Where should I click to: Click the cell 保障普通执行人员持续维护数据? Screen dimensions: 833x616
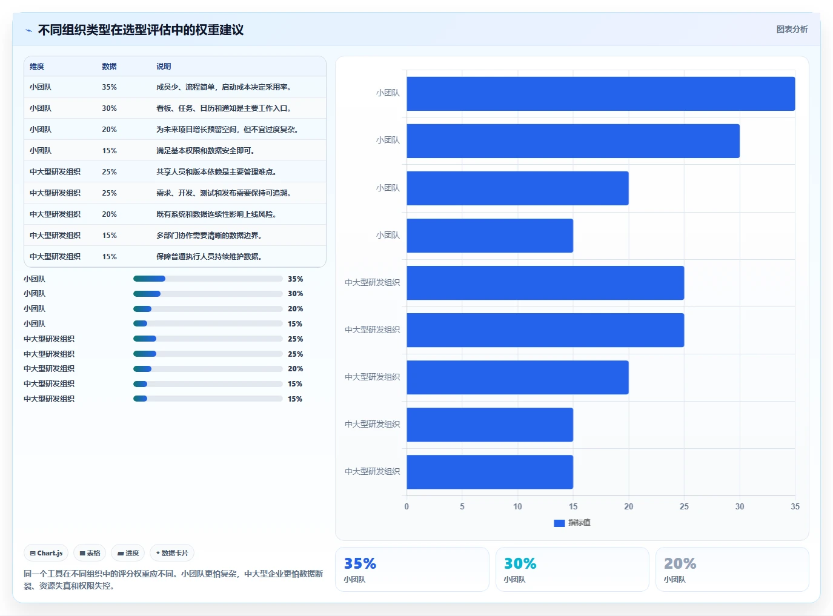(x=210, y=257)
